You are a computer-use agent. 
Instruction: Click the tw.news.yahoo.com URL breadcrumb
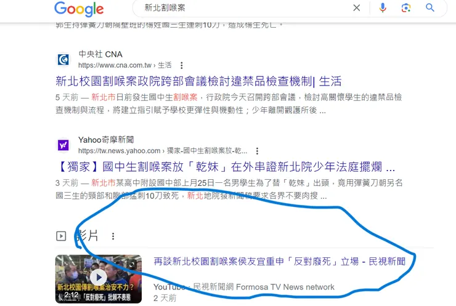click(x=163, y=151)
